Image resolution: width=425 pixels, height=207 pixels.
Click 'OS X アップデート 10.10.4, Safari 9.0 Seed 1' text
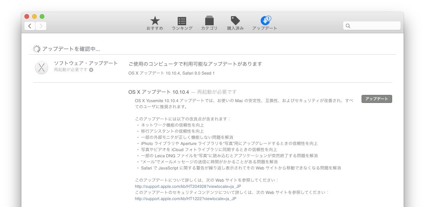click(172, 73)
